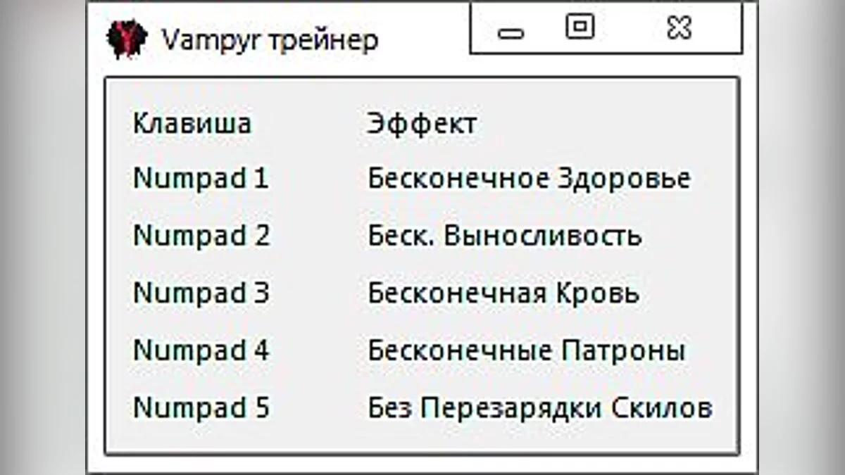845x475 pixels.
Task: Close the Vampyr trainer window
Action: coord(678,28)
